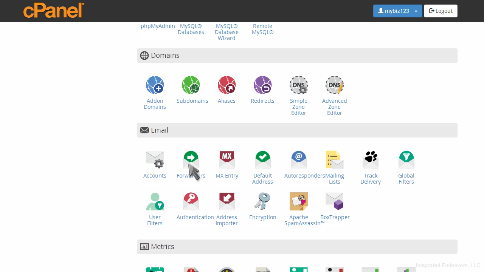Viewport: 484px width, 272px height.
Task: Click the Mailing Lists text label
Action: tap(334, 179)
